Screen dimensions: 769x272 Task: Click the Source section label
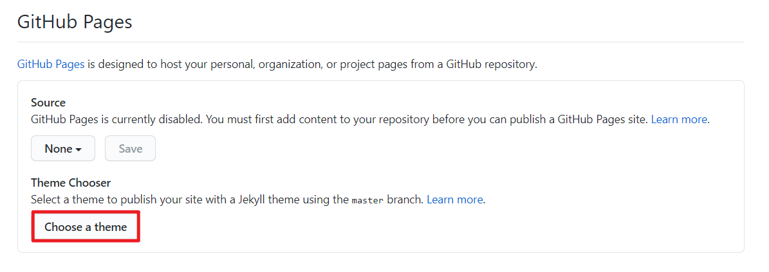pyautogui.click(x=48, y=103)
